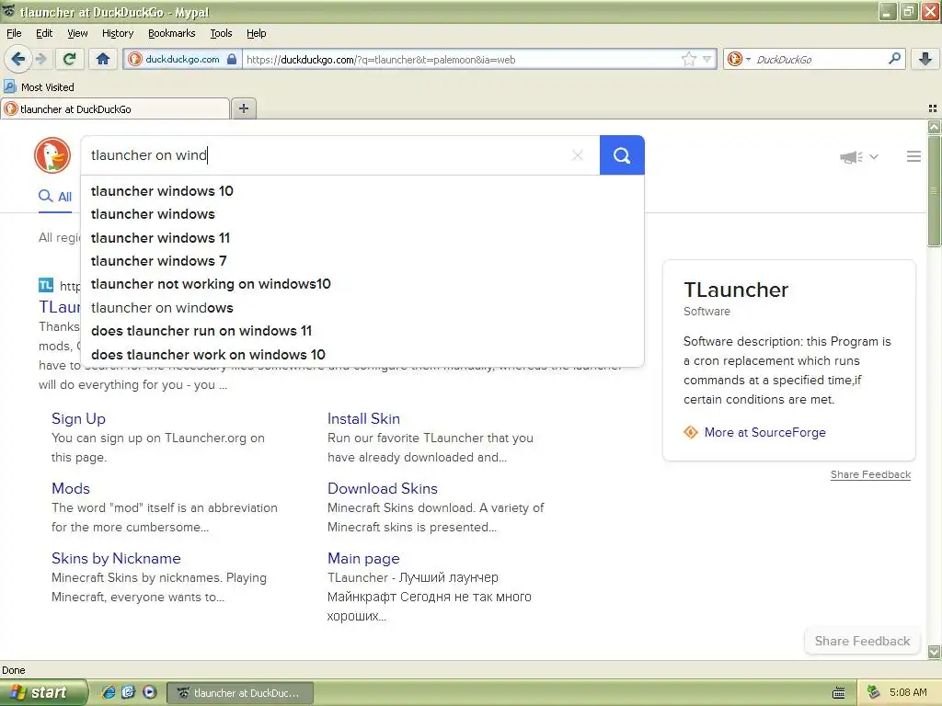The image size is (942, 706).
Task: Launch Internet Explorer from quick launch
Action: click(x=109, y=692)
